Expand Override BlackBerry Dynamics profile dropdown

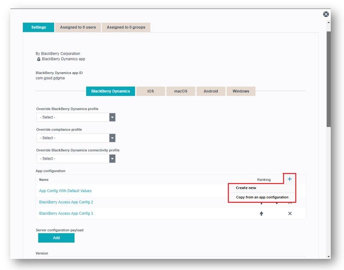pyautogui.click(x=112, y=117)
